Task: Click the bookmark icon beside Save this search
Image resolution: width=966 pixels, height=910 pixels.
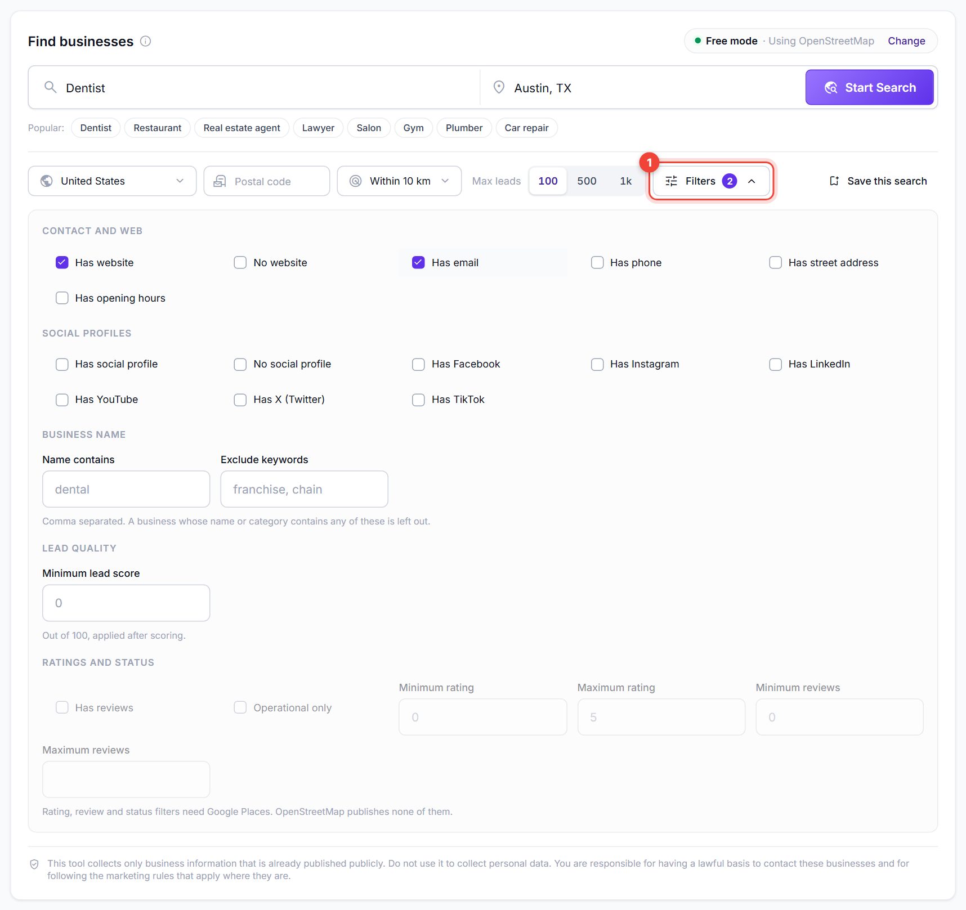Action: (x=834, y=181)
